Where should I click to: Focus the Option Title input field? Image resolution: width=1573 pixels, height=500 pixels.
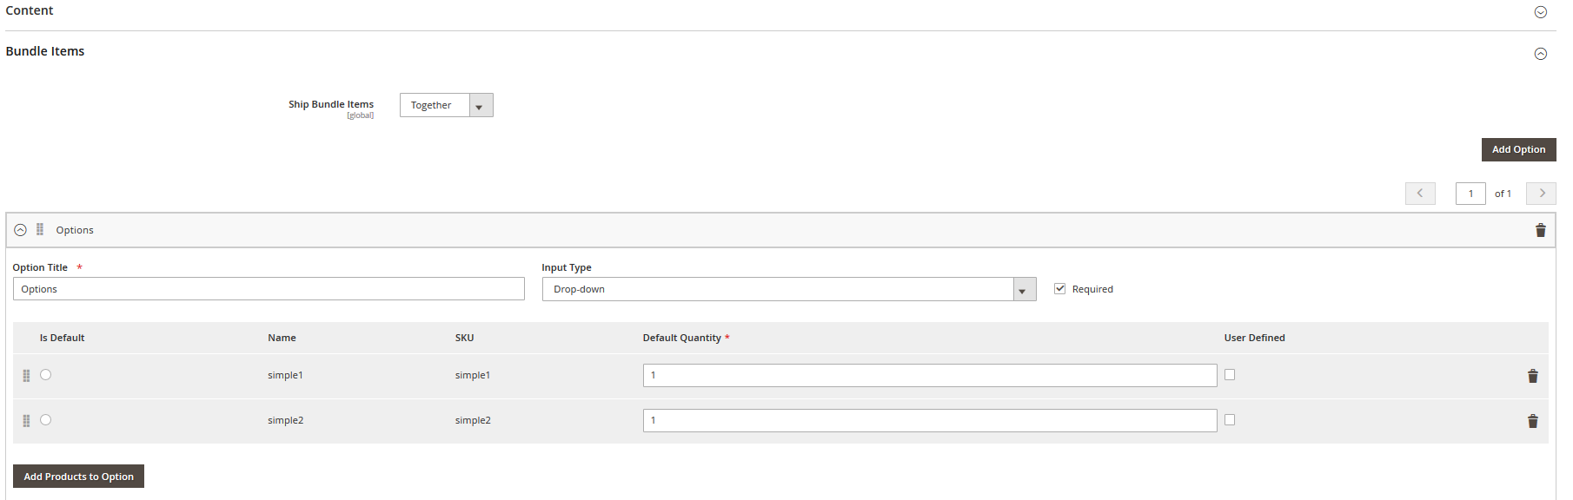(x=269, y=289)
